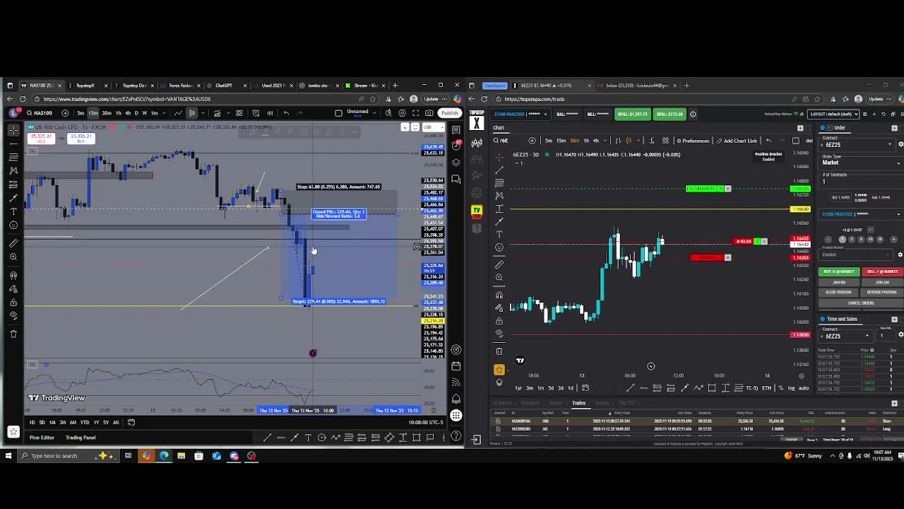Select the Fibonacci tool in TradingView sidebar
Image resolution: width=904 pixels, height=509 pixels.
click(x=13, y=157)
